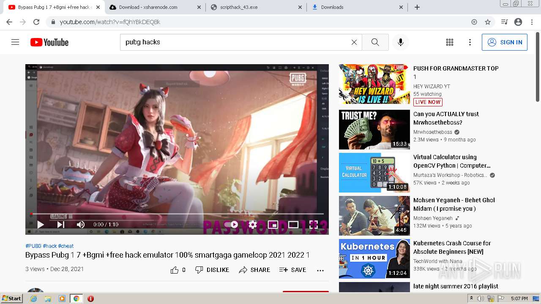This screenshot has height=304, width=541.
Task: Click the SIGN IN button
Action: click(505, 42)
